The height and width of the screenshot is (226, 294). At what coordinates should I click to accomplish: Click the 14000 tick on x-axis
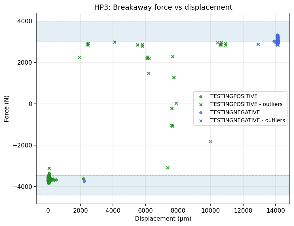(276, 211)
